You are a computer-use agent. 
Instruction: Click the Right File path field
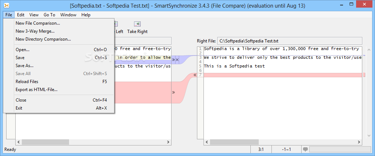point(289,41)
